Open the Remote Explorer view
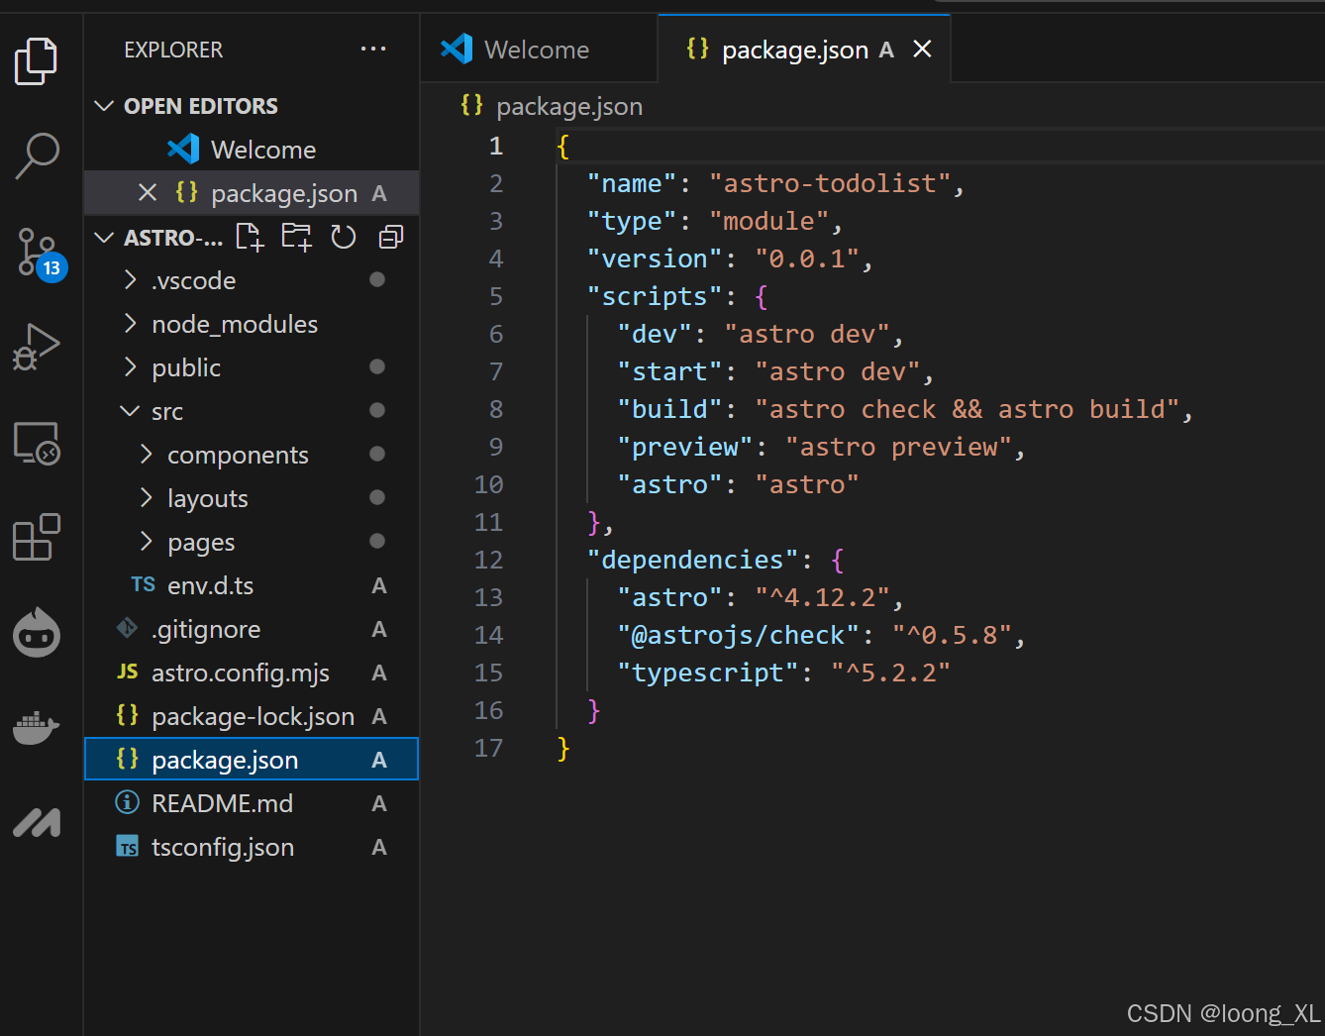This screenshot has height=1036, width=1325. [x=37, y=443]
